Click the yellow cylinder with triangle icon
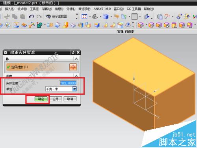The height and width of the screenshot is (148, 197). 174,25
